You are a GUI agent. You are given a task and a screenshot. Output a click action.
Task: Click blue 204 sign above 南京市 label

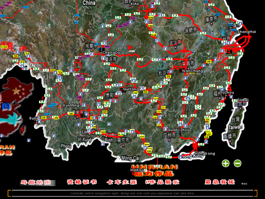point(218,14)
